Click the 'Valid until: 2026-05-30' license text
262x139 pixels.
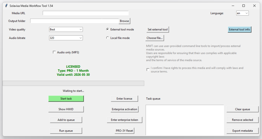pyautogui.click(x=73, y=74)
